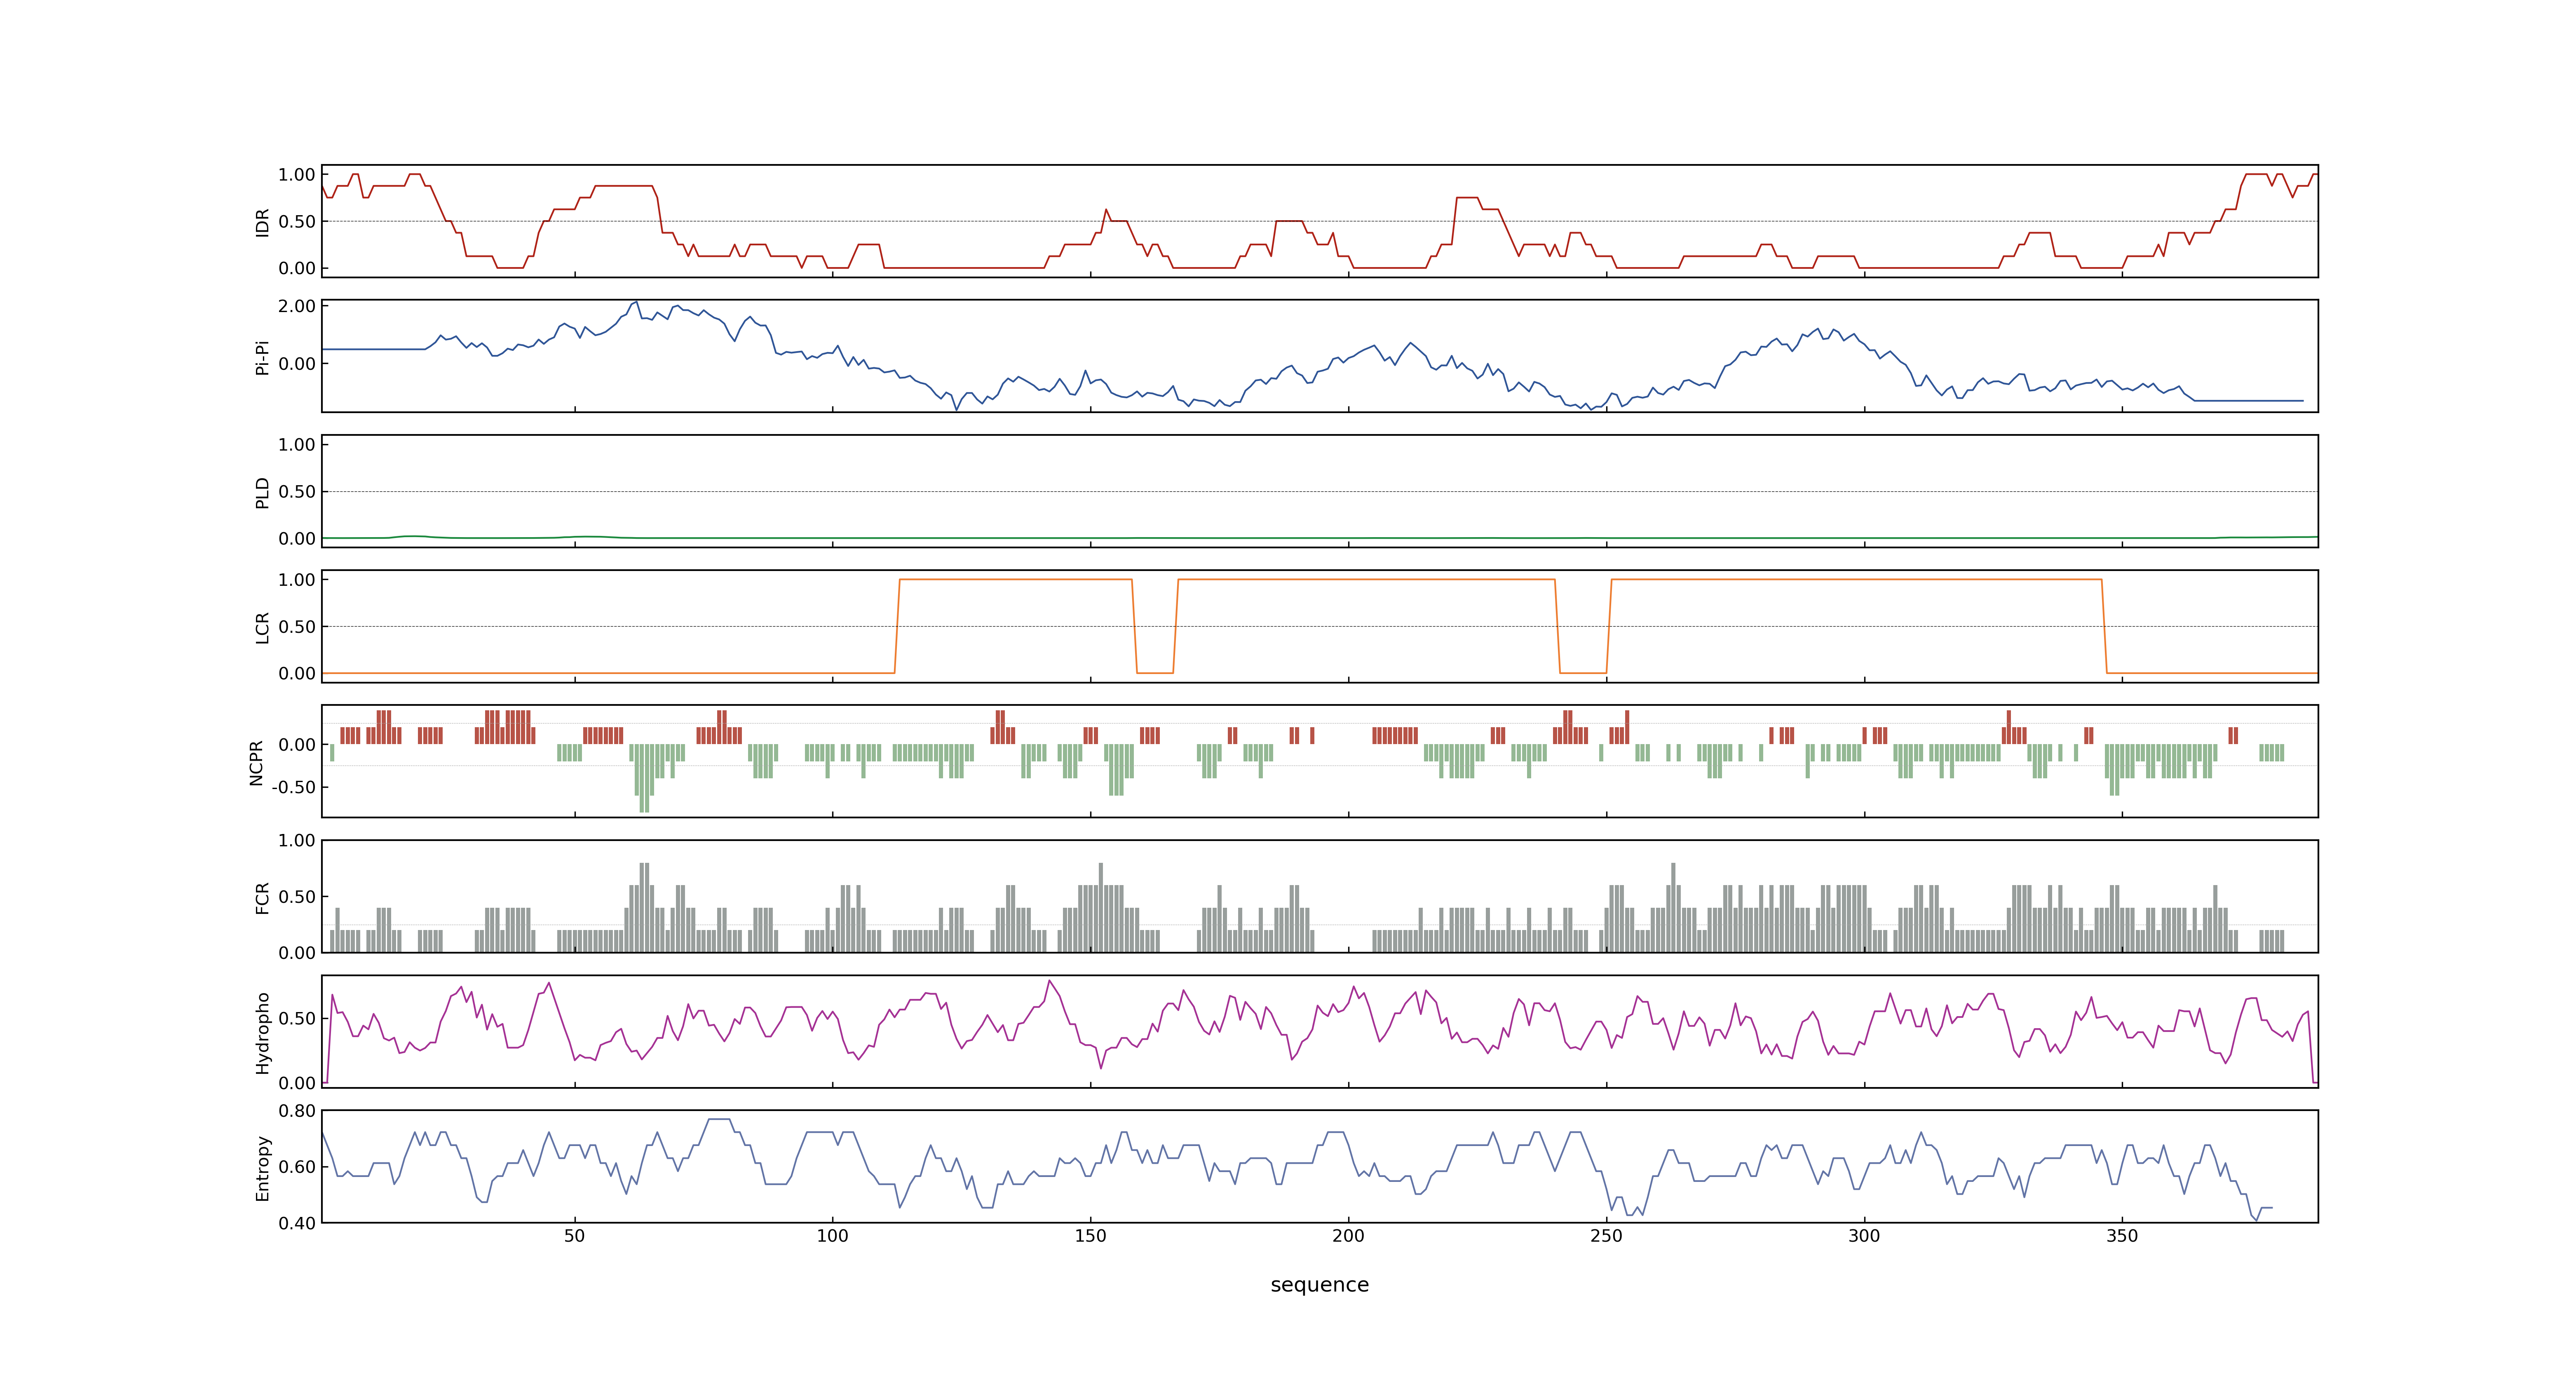Click the LCR y-axis label

pos(262,627)
